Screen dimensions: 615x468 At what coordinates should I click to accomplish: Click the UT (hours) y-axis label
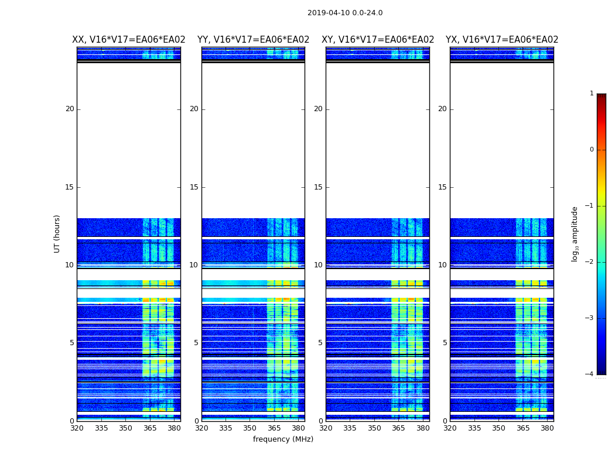57,234
